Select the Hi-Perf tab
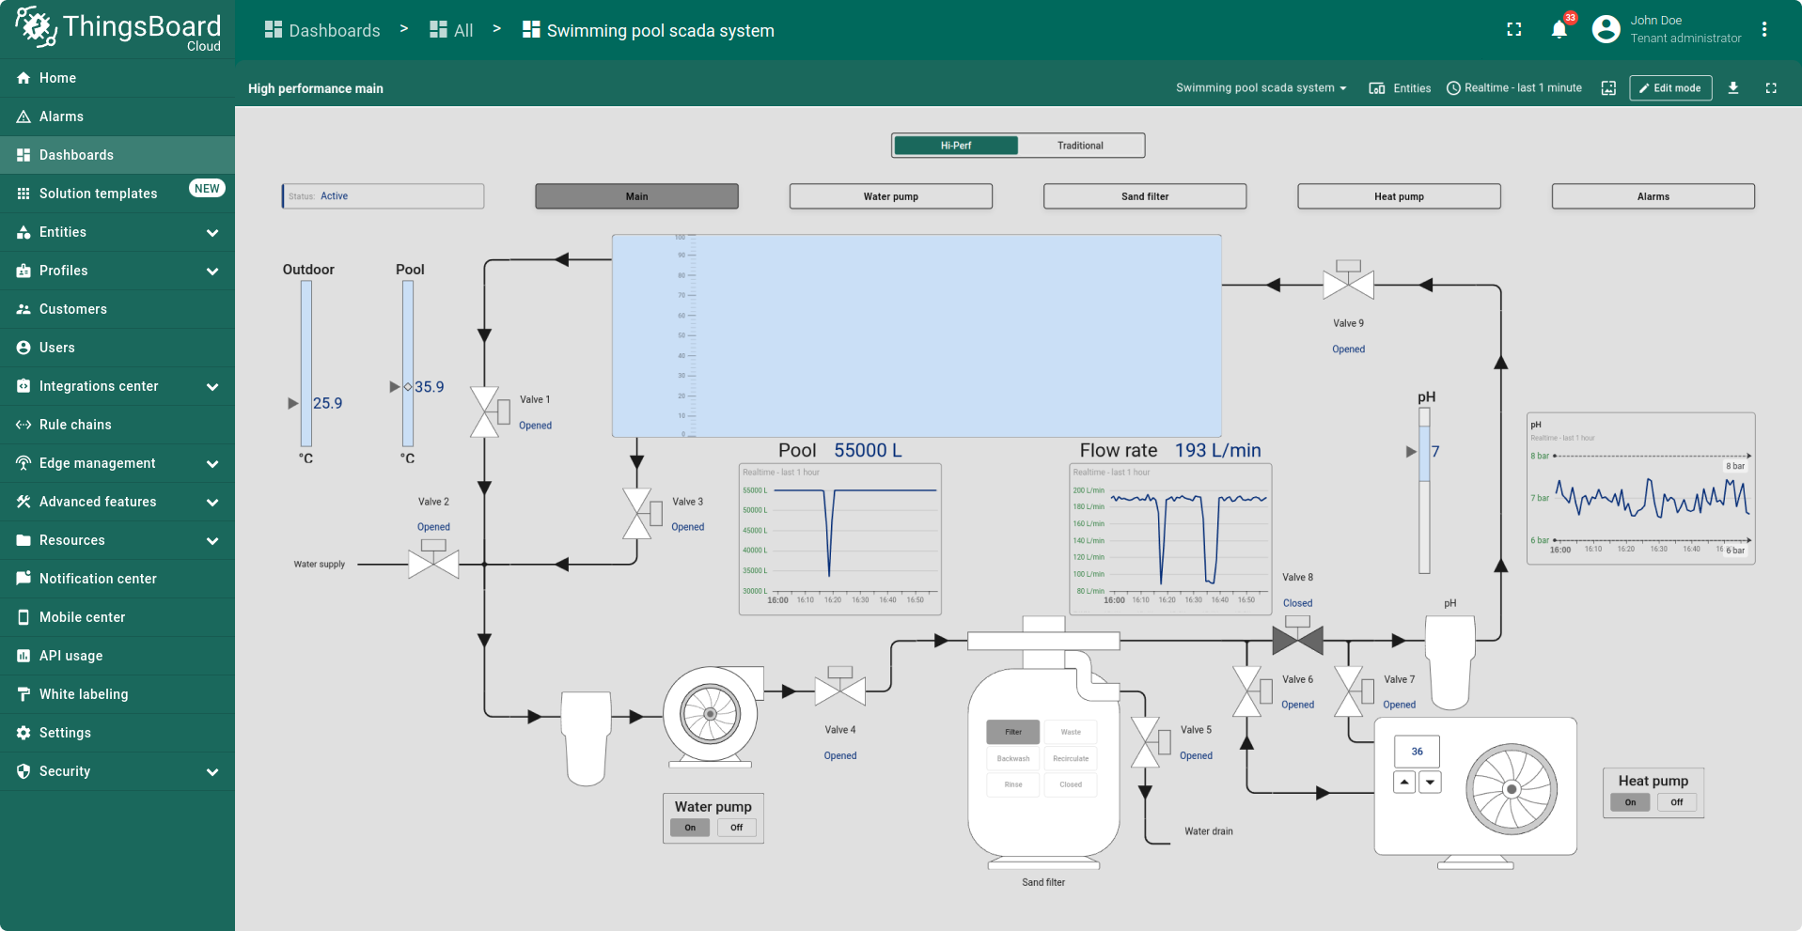The height and width of the screenshot is (931, 1802). click(956, 146)
